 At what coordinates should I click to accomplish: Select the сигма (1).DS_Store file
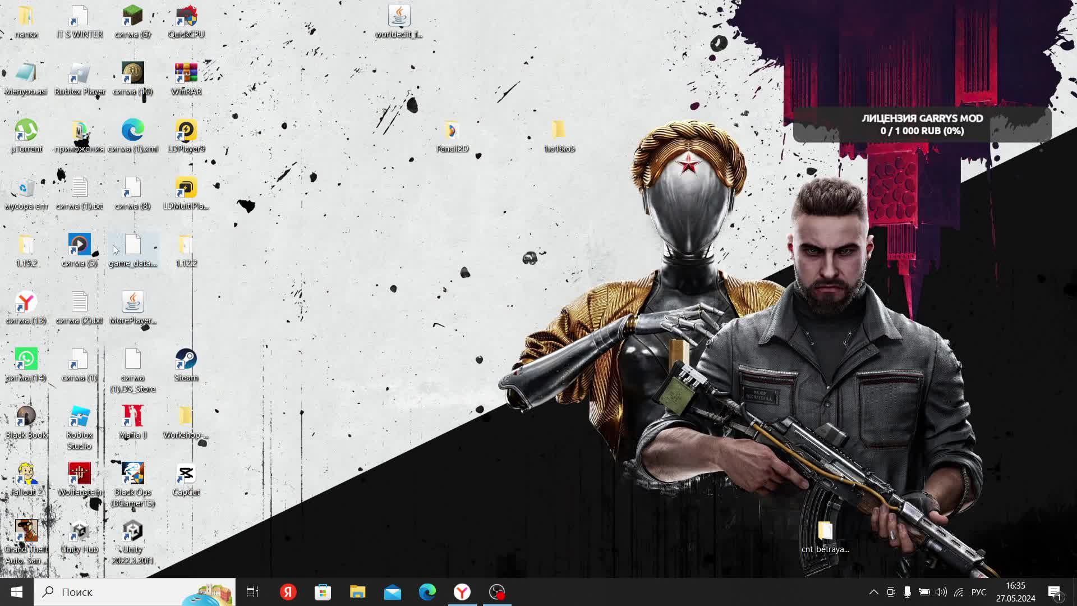point(133,371)
